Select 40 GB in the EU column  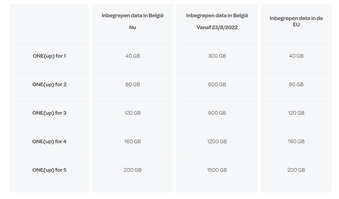296,56
